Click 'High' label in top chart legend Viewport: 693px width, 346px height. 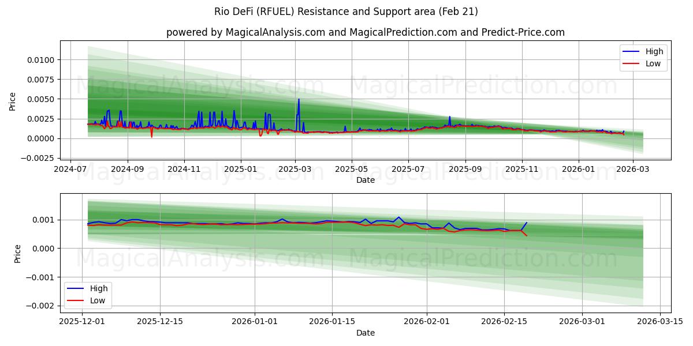click(x=654, y=51)
